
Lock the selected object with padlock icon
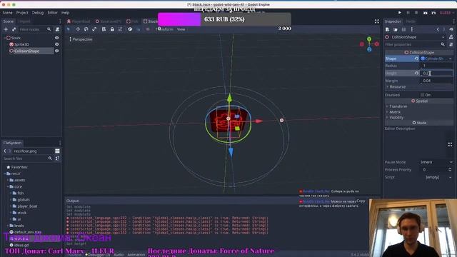[112, 29]
